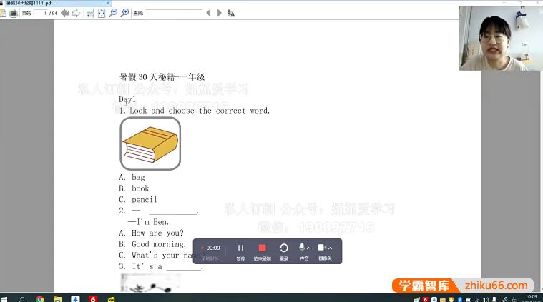Click answer text 'A. bag'

pos(132,177)
